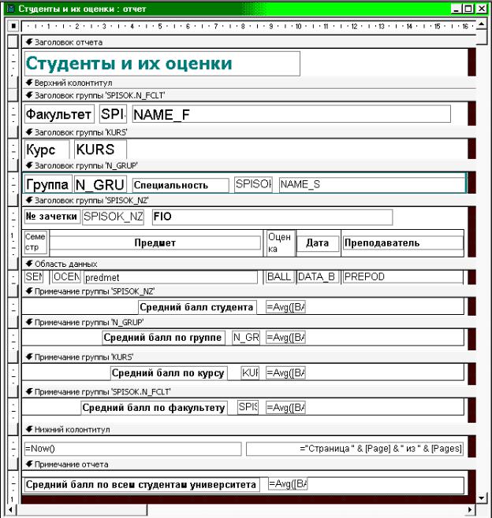
Task: Select the 'Преподаватель' column header label
Action: pyautogui.click(x=403, y=242)
